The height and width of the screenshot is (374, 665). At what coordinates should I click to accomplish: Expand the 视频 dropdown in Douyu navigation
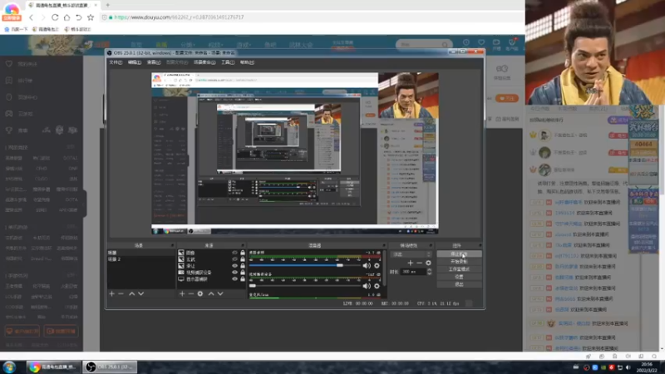(215, 45)
